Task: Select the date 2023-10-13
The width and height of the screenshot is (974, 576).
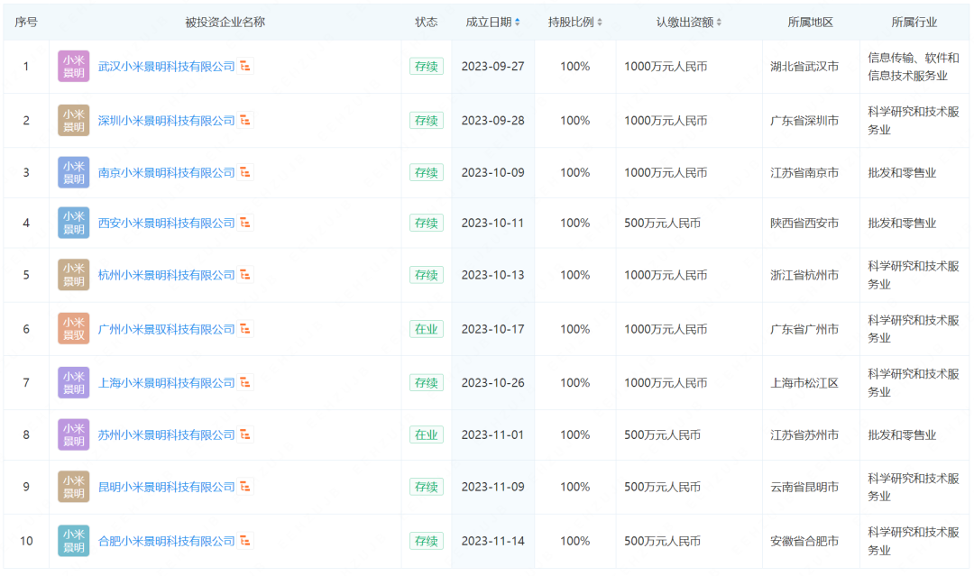Action: point(492,275)
